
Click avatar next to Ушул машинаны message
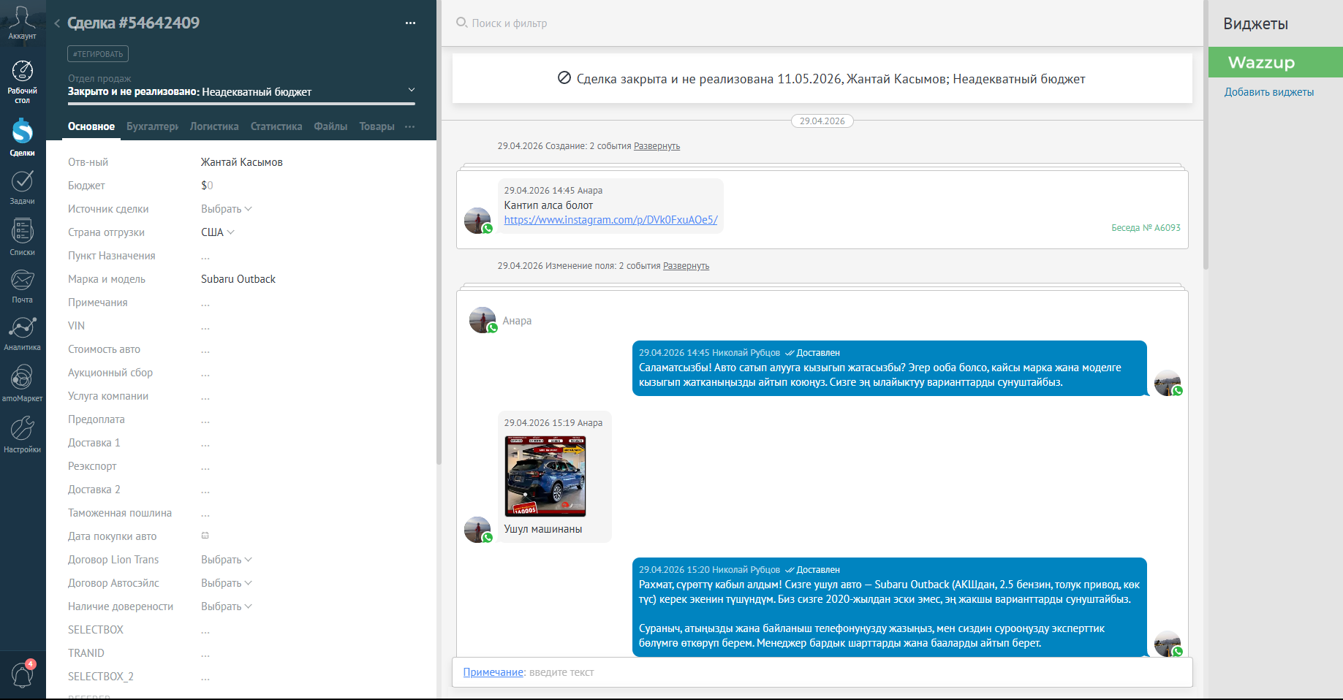[x=478, y=530]
